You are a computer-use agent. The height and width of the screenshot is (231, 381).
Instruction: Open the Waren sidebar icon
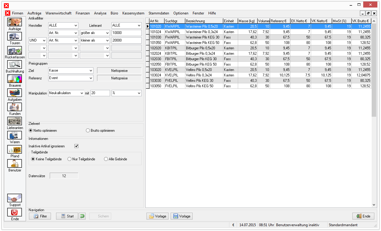[x=14, y=135]
